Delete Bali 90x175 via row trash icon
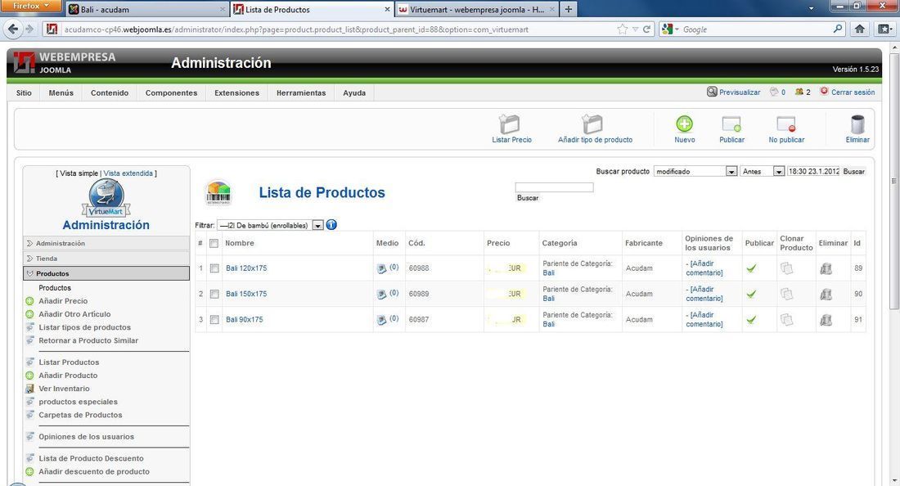The height and width of the screenshot is (486, 900). pyautogui.click(x=826, y=320)
